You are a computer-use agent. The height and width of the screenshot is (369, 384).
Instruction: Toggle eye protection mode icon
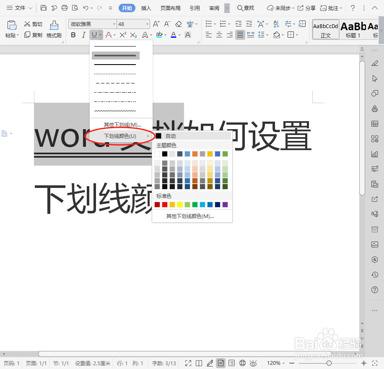point(253,363)
